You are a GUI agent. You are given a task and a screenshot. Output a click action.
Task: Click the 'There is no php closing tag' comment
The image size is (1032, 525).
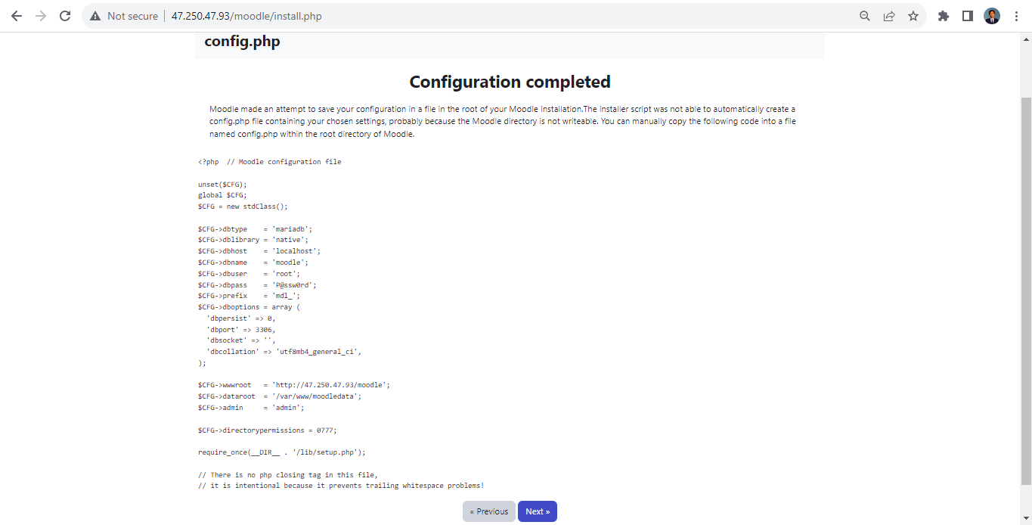[287, 474]
